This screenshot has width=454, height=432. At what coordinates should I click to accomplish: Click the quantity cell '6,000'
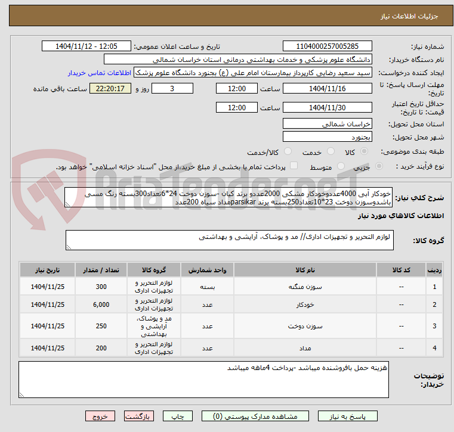click(x=101, y=304)
